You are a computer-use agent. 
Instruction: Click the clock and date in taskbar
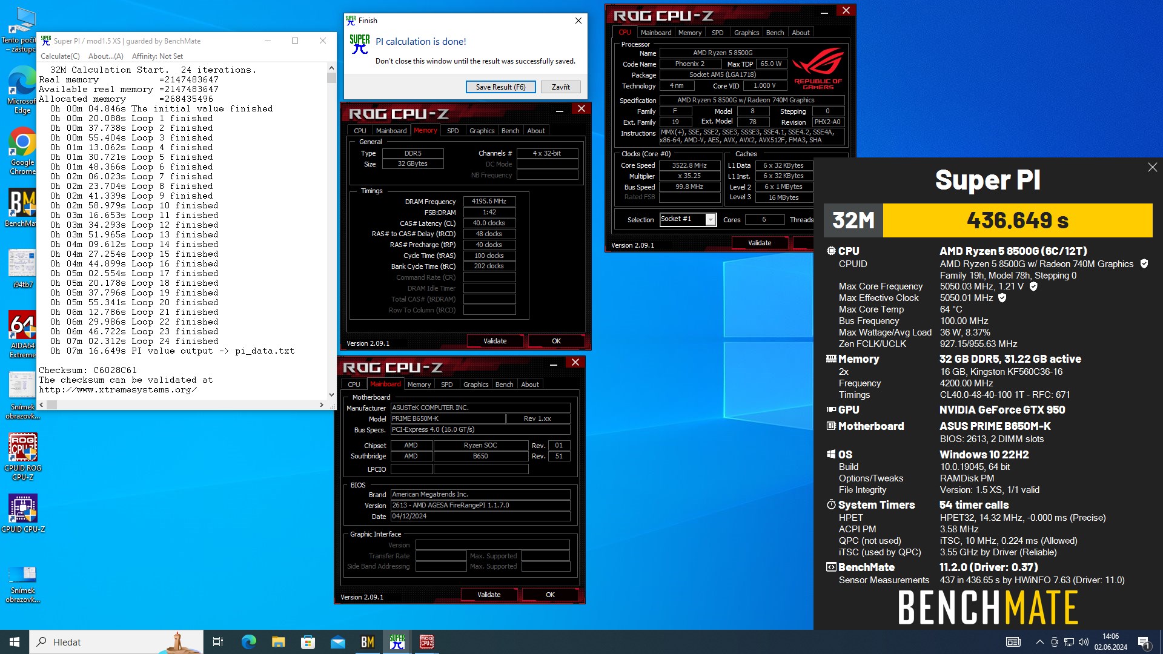coord(1110,642)
